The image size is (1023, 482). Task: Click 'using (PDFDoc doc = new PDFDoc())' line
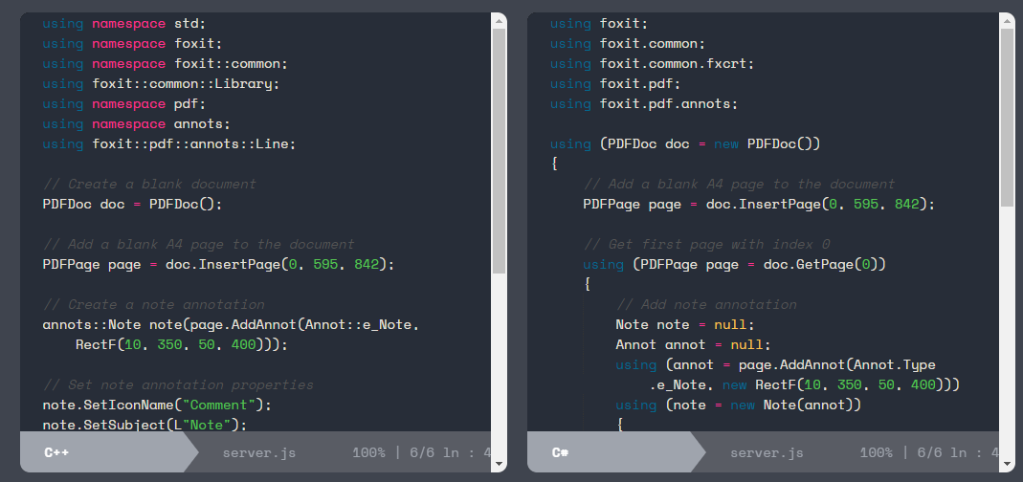[685, 144]
